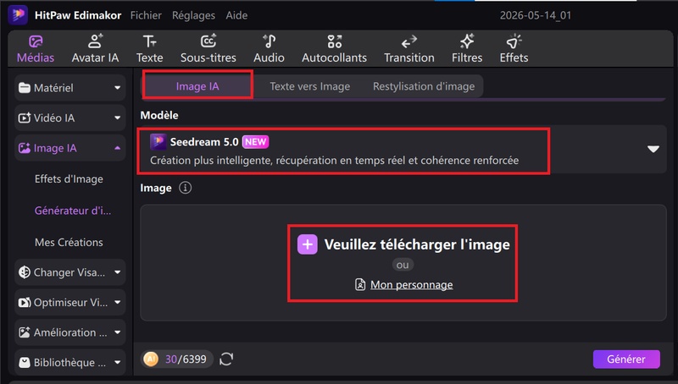Switch to Restylisation d'image tab
Viewport: 678px width, 384px height.
click(424, 86)
